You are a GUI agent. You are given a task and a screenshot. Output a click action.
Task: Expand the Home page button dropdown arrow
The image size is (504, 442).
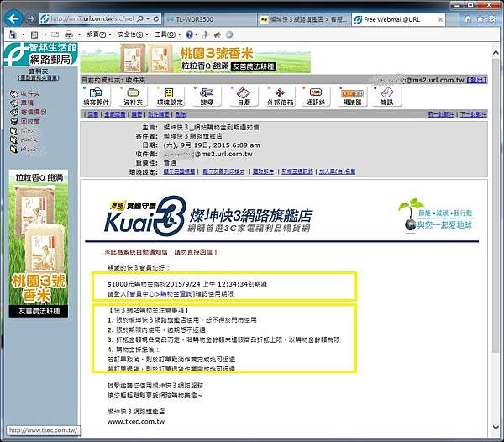[24, 34]
